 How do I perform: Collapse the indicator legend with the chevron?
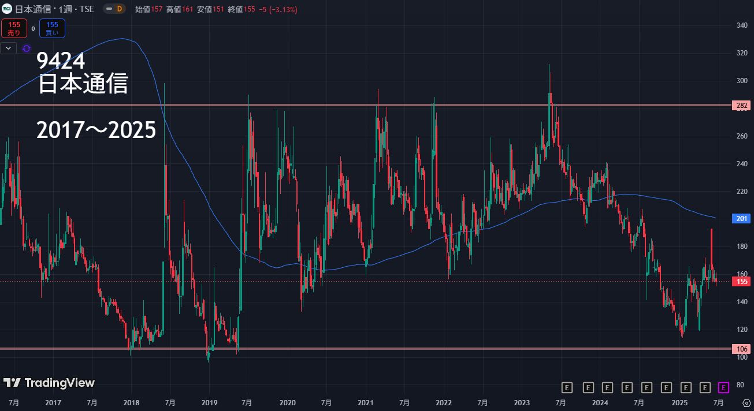point(9,48)
